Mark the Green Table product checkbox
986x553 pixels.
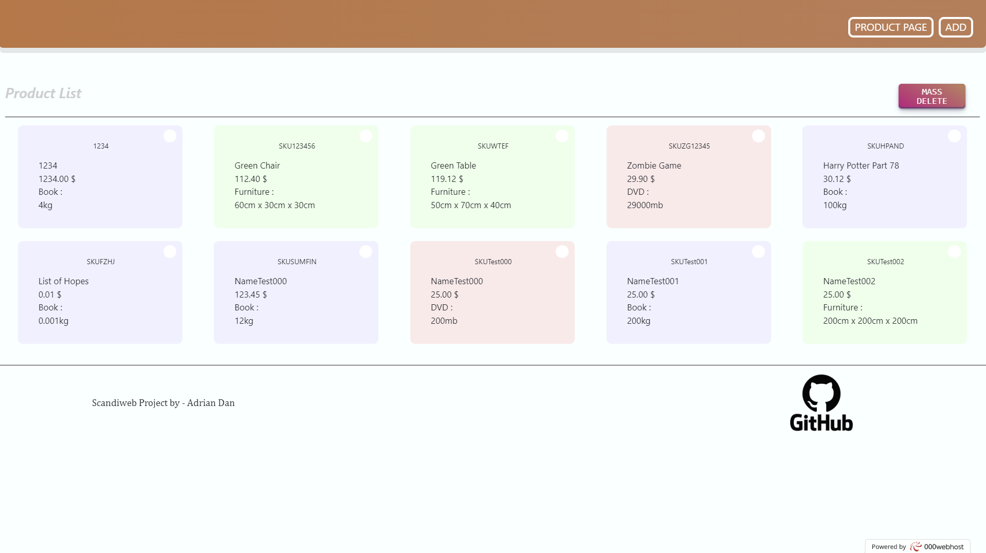click(562, 136)
